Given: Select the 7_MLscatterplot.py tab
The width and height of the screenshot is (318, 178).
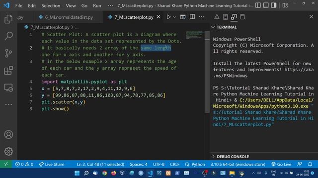Looking at the screenshot, I should pyautogui.click(x=134, y=17).
